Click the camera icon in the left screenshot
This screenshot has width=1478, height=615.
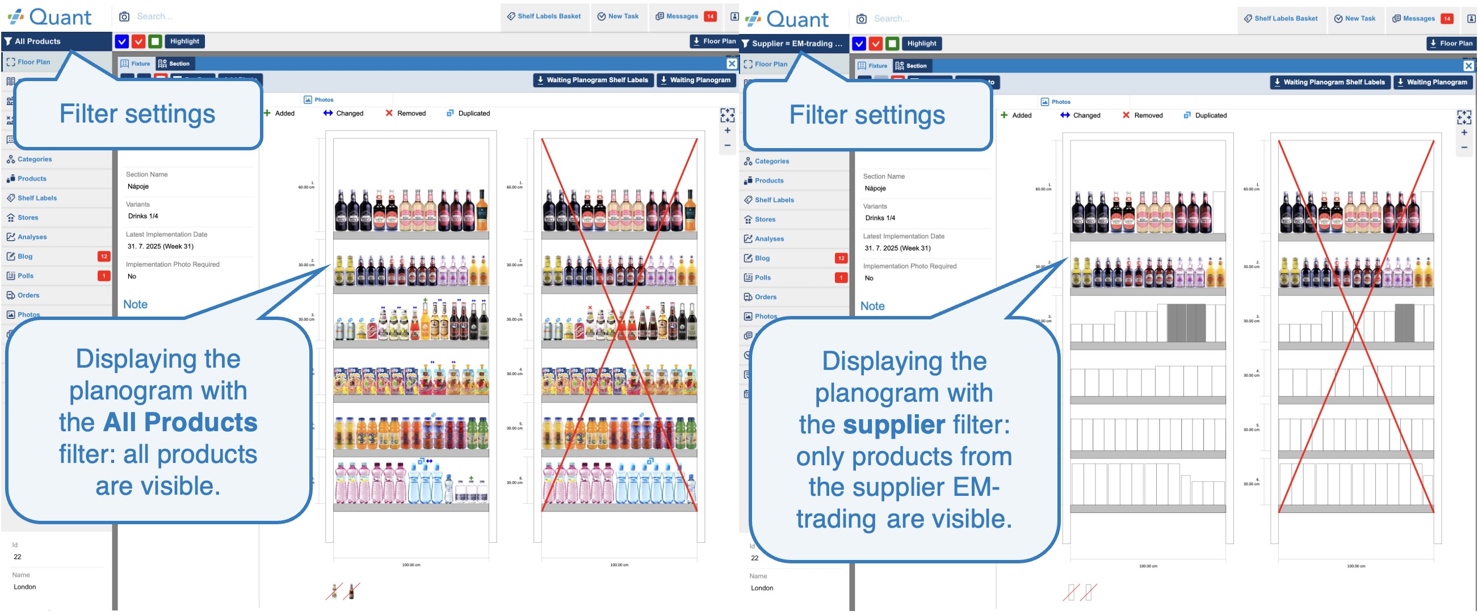tap(124, 16)
